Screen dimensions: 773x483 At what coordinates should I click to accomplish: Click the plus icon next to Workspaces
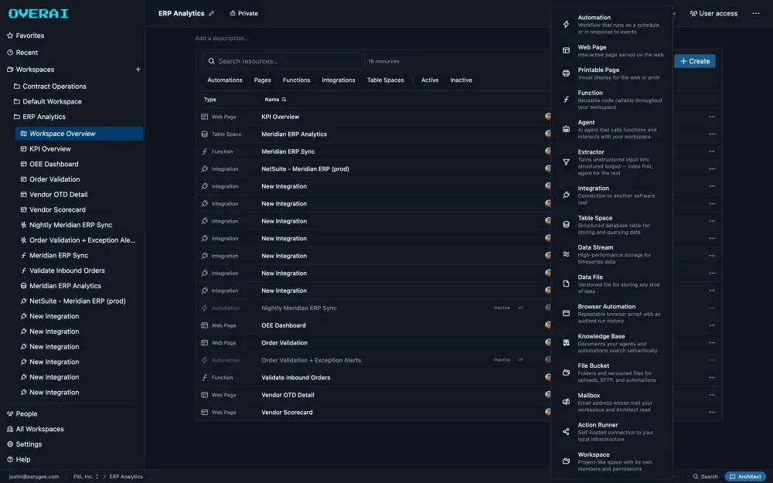click(138, 70)
